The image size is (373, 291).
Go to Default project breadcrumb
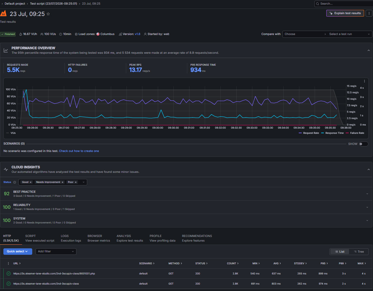tap(15, 4)
